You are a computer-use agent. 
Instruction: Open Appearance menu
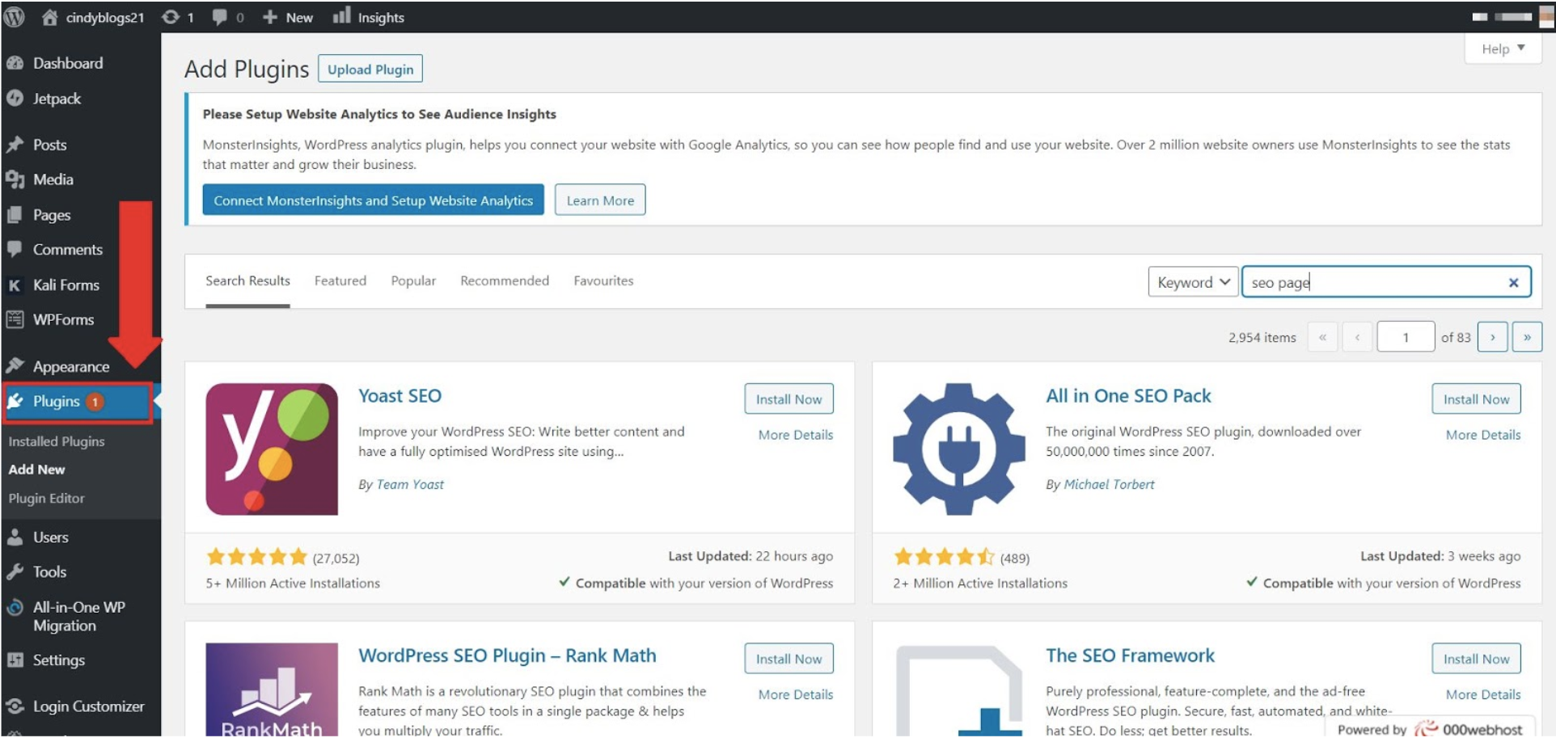pos(70,367)
